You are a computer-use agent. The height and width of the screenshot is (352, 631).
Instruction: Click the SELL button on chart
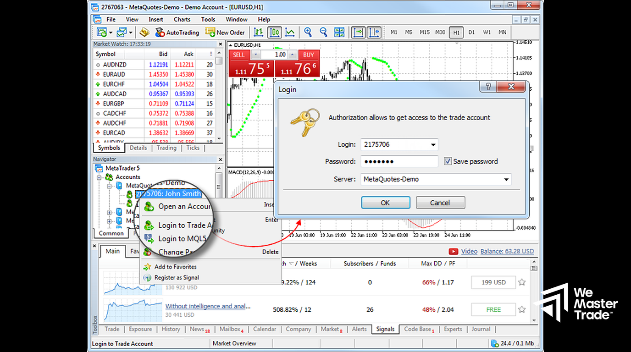[x=239, y=55]
